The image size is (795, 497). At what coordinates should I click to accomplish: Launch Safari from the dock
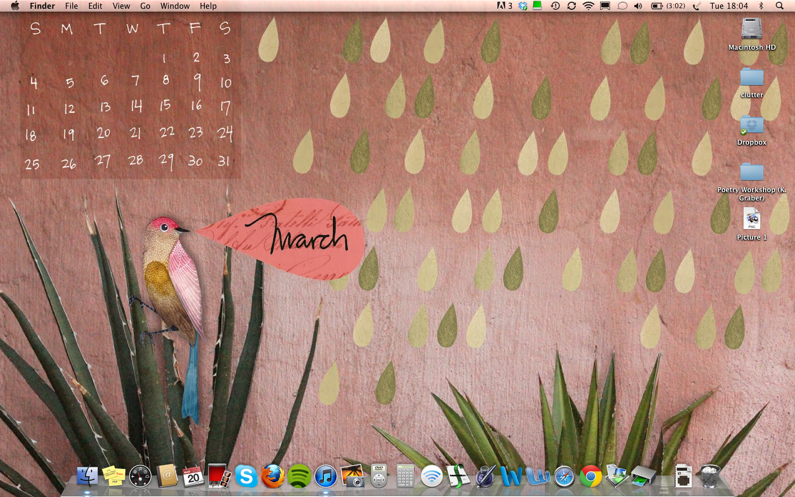[x=564, y=476]
